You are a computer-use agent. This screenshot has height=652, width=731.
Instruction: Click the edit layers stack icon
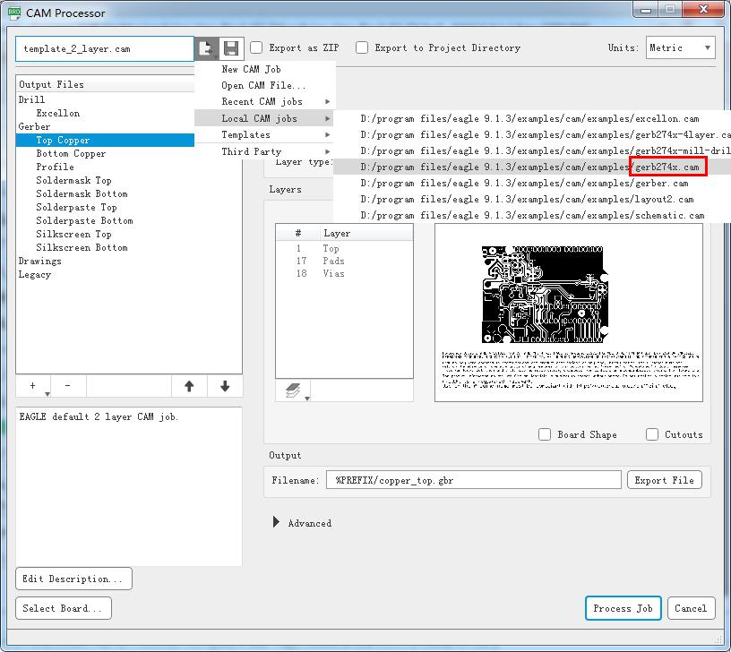click(x=293, y=390)
